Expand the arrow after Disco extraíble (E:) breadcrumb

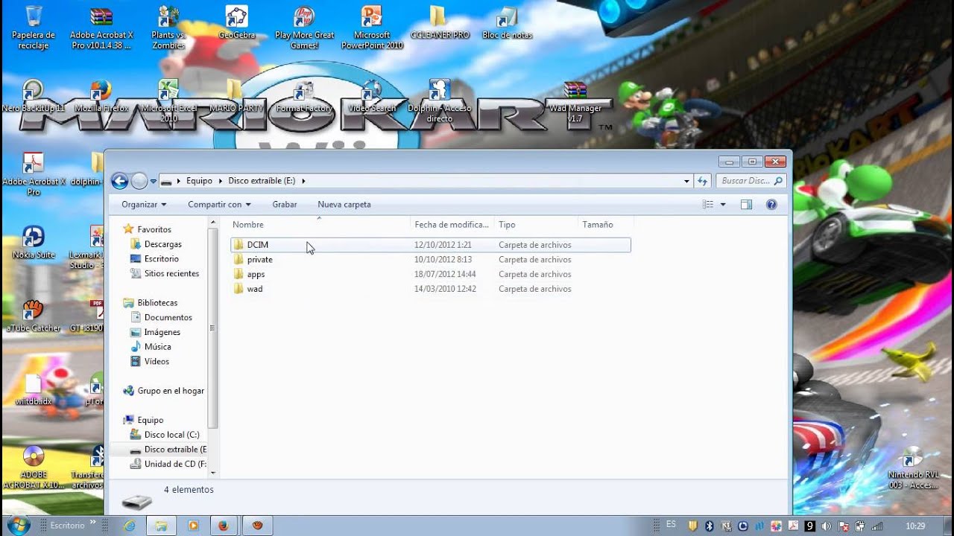coord(304,181)
